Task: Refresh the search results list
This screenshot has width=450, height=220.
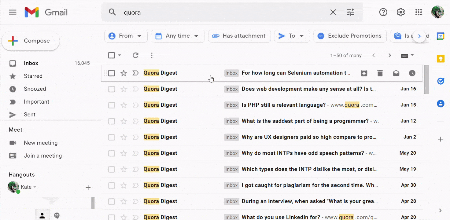Action: [x=135, y=55]
